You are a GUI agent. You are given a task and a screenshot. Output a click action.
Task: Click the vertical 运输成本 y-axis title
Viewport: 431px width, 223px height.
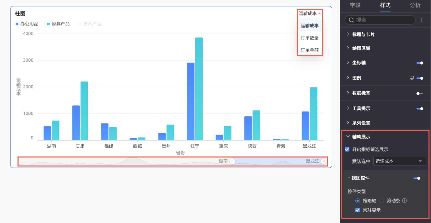pos(19,87)
